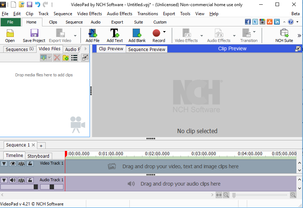Switch to the Storyboard view
This screenshot has width=303, height=208.
[38, 156]
